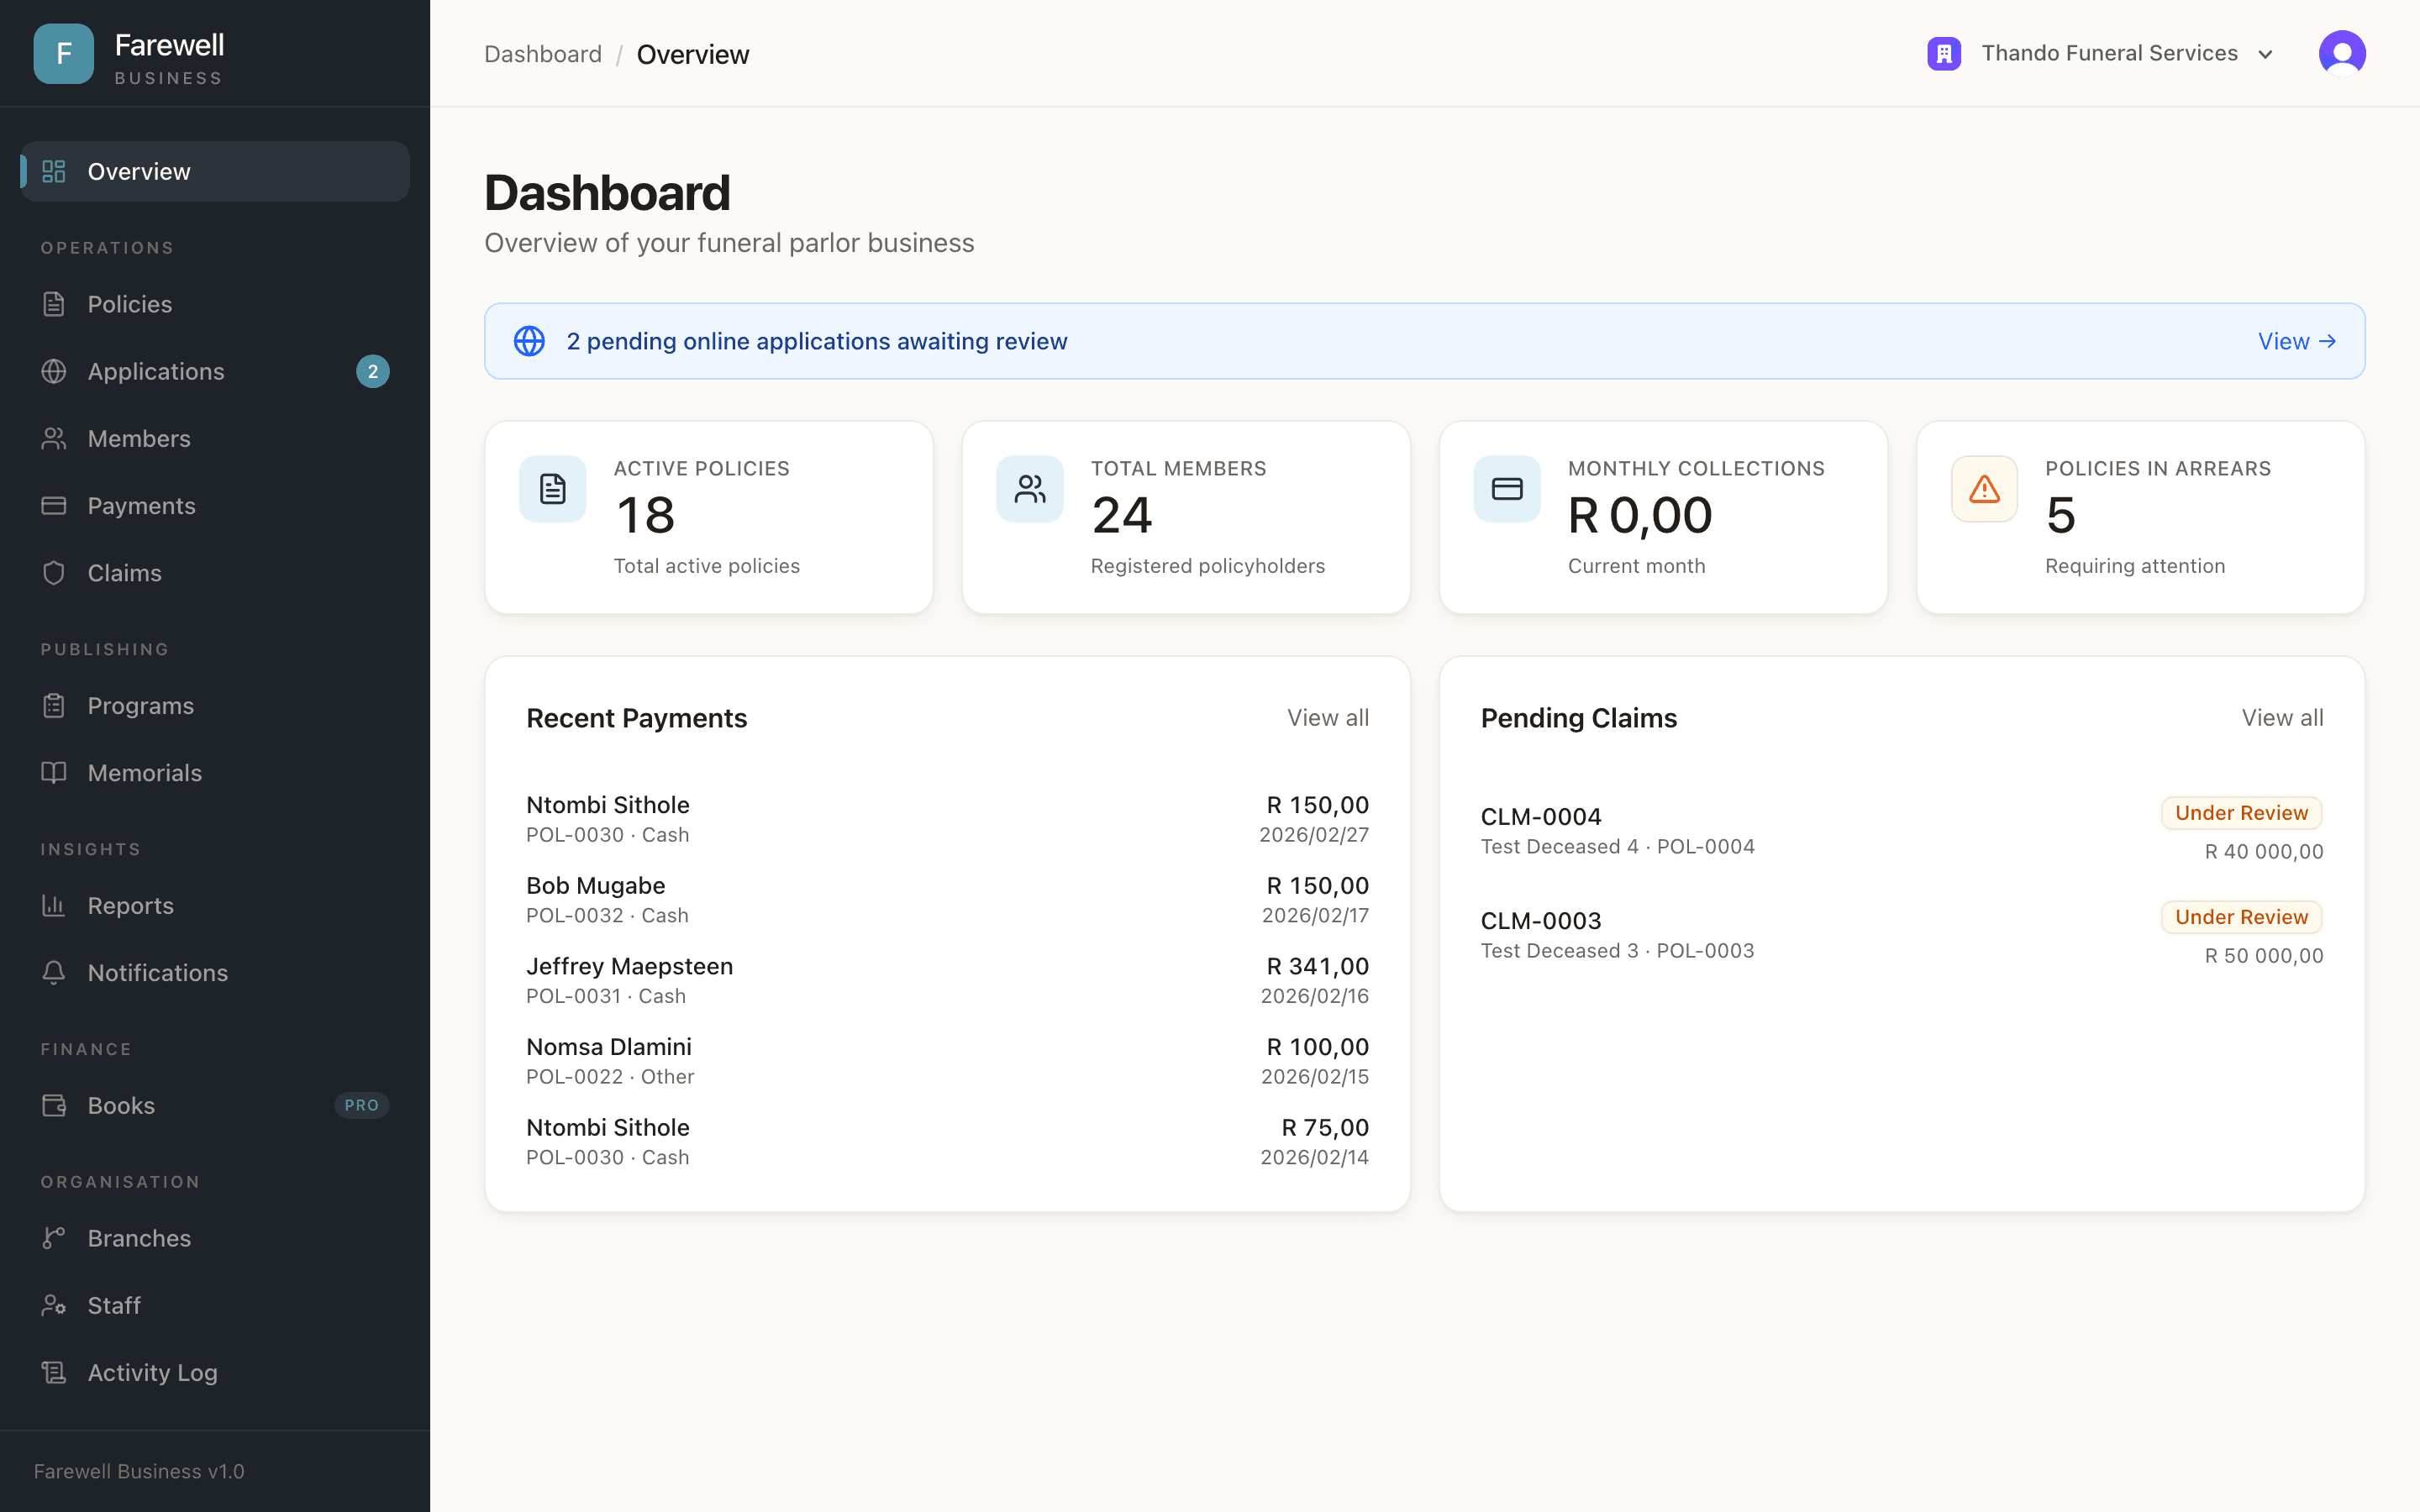The image size is (2420, 1512).
Task: Open the Reports menu item
Action: click(215, 906)
